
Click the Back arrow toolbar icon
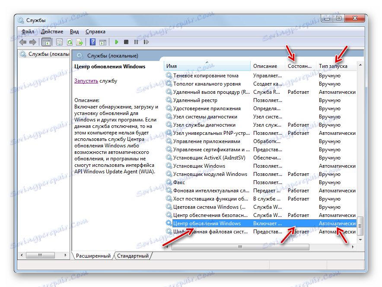tap(23, 42)
